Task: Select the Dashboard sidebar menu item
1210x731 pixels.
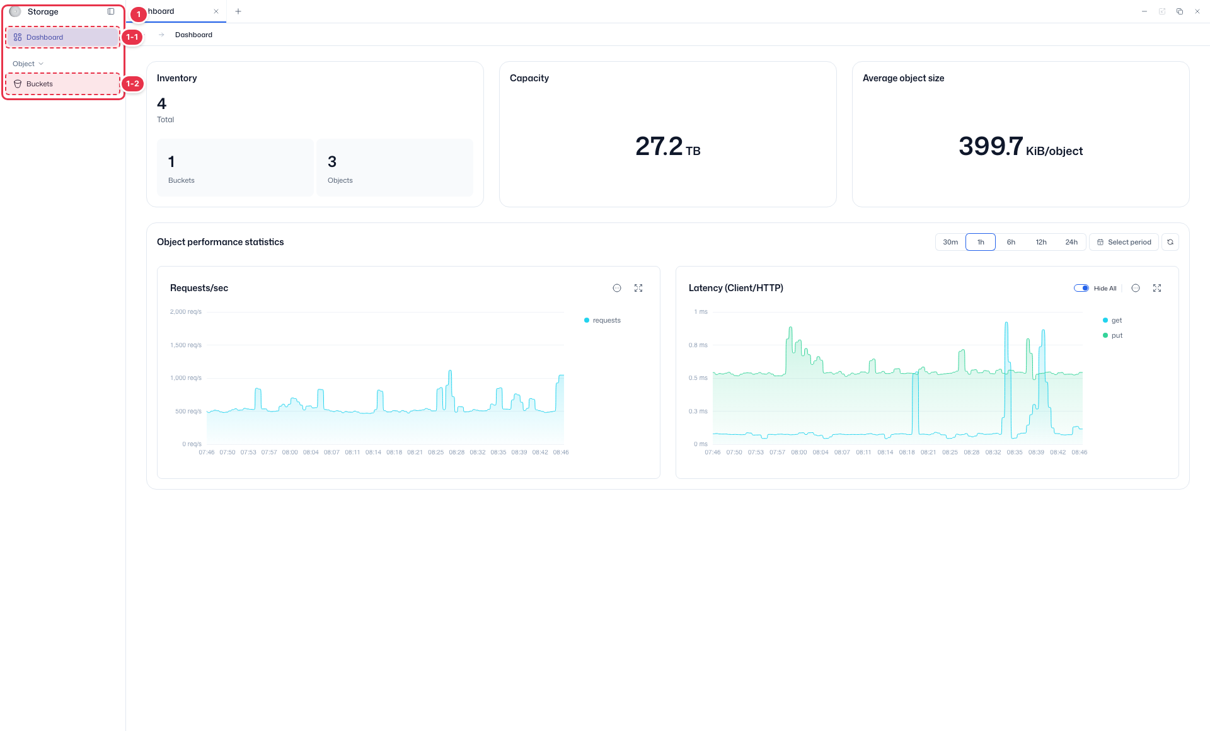Action: [62, 37]
